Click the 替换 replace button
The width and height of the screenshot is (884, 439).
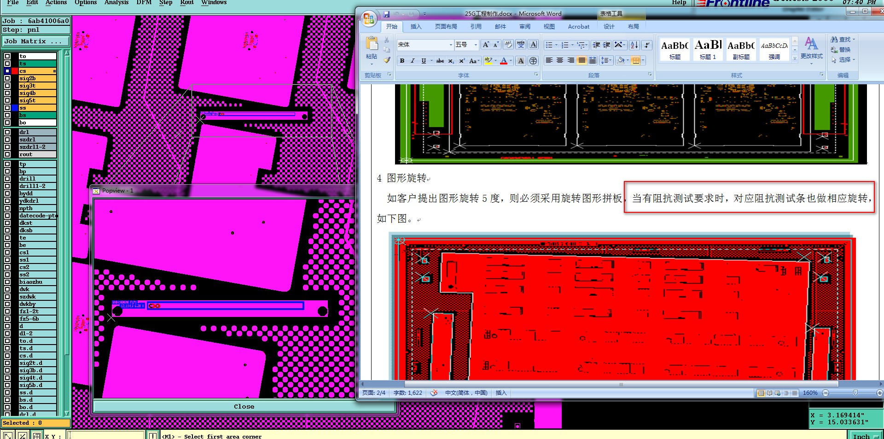[x=841, y=50]
